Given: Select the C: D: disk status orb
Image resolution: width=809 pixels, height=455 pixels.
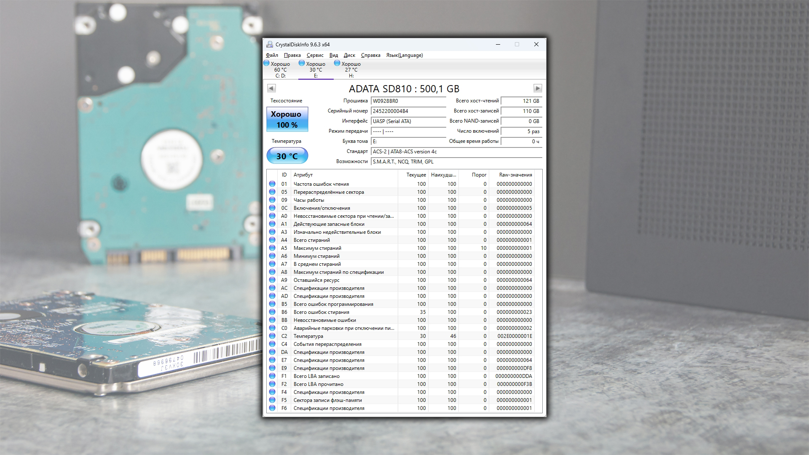Looking at the screenshot, I should (266, 63).
